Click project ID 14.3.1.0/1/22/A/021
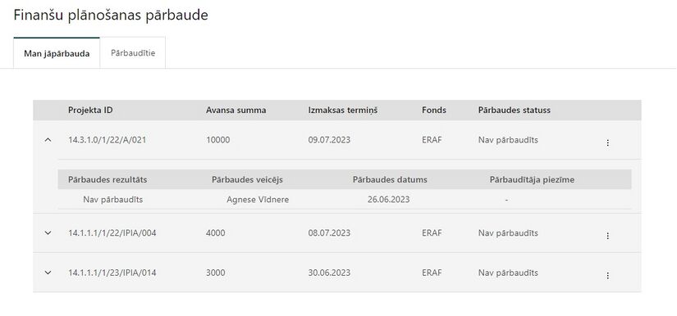677x316 pixels. pos(107,140)
